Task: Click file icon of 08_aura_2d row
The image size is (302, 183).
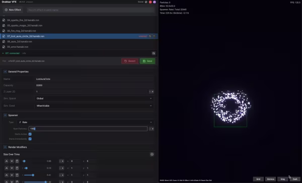Action: (4, 42)
